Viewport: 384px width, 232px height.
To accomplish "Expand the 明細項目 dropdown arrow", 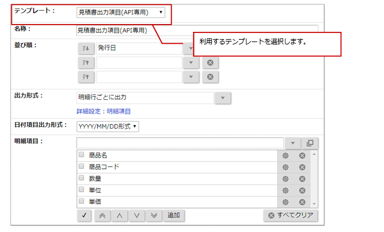I will 293,143.
